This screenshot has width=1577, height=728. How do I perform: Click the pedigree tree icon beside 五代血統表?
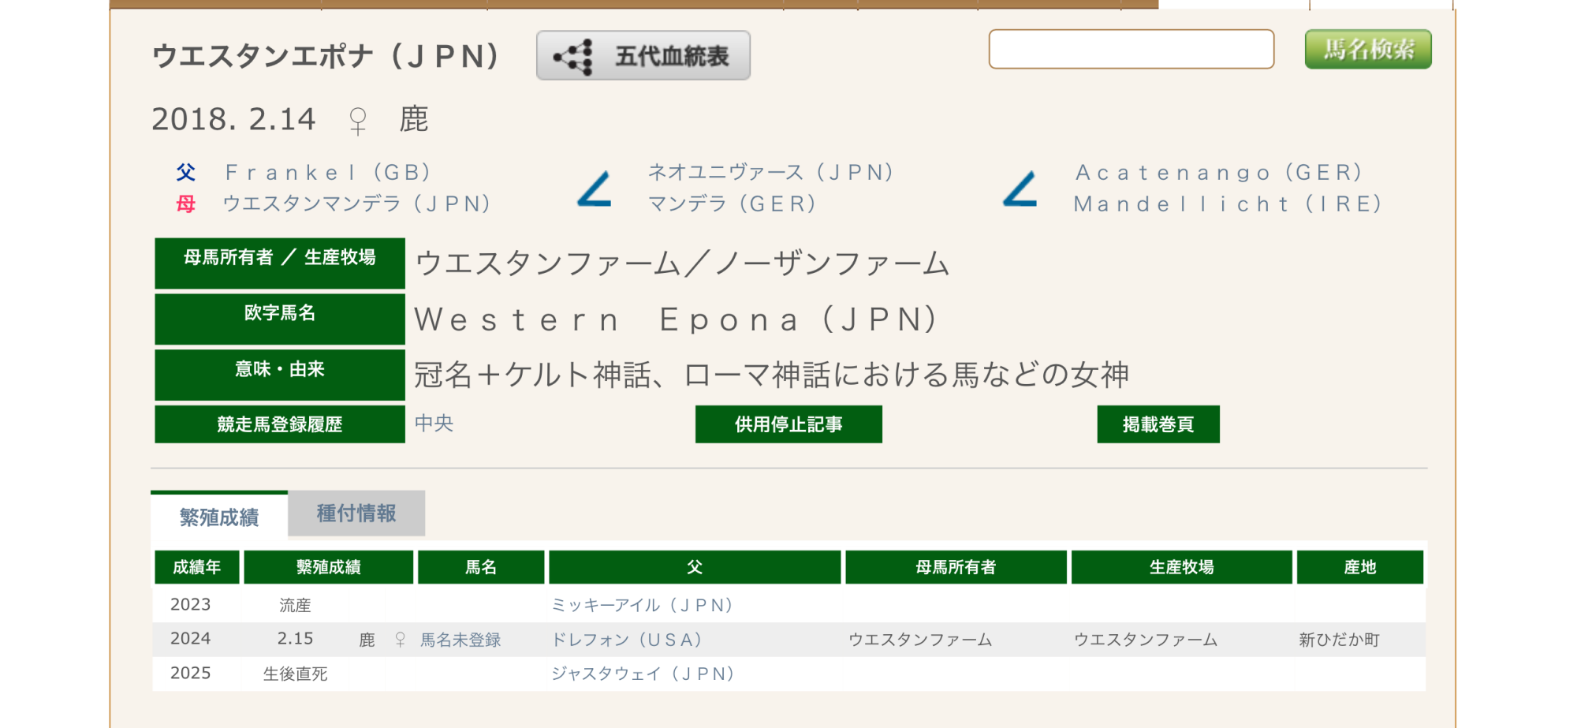573,57
